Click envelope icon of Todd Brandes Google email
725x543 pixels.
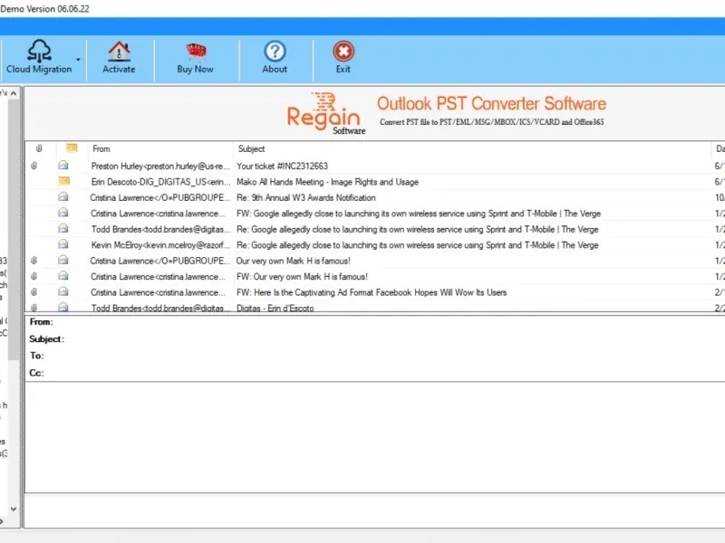[x=63, y=229]
